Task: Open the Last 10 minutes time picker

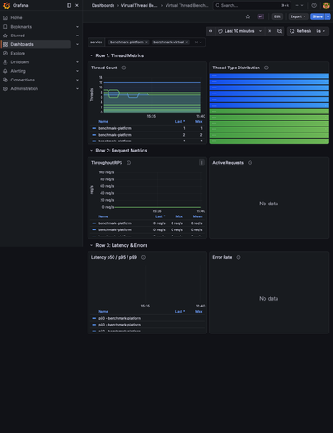Action: coord(240,31)
